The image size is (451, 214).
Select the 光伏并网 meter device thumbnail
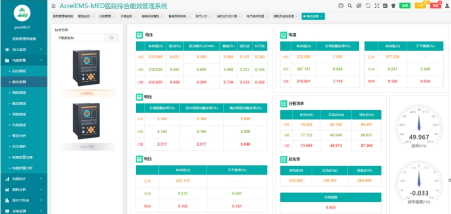point(86,121)
